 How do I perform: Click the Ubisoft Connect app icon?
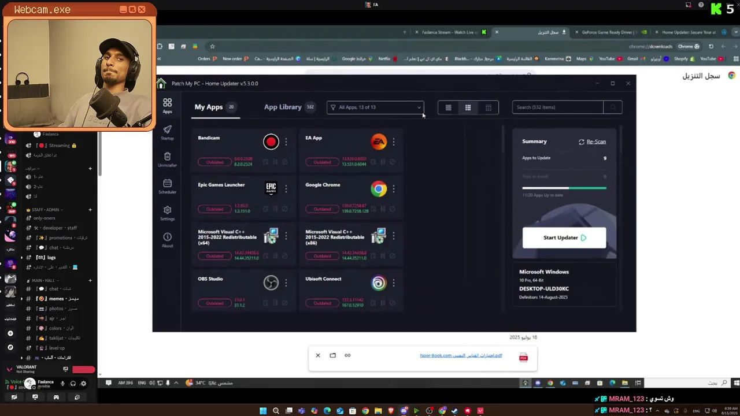[x=379, y=283]
